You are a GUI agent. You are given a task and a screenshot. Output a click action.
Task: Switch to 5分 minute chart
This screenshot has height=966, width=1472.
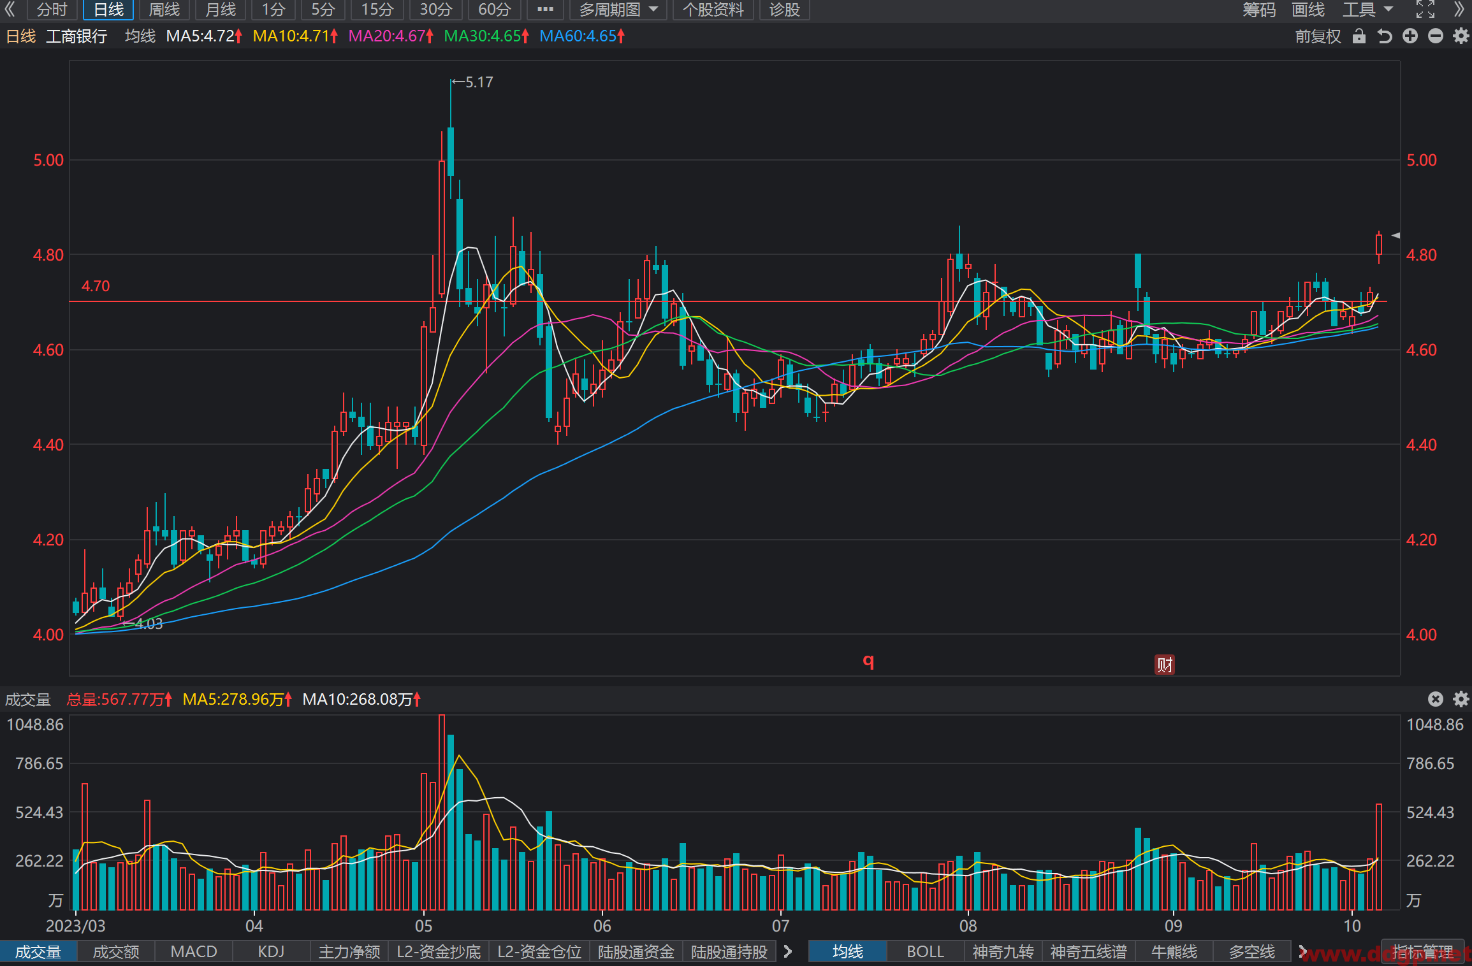coord(323,10)
